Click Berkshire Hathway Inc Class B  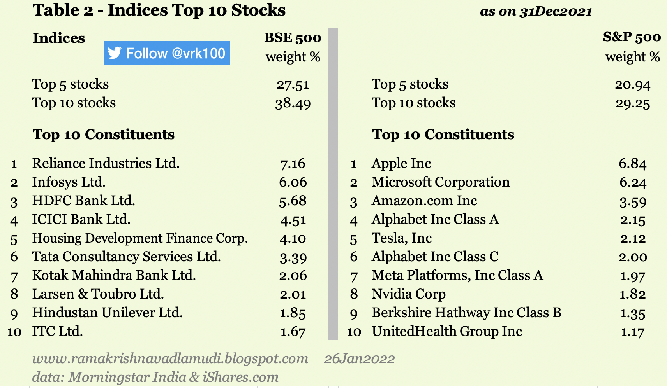pyautogui.click(x=466, y=313)
